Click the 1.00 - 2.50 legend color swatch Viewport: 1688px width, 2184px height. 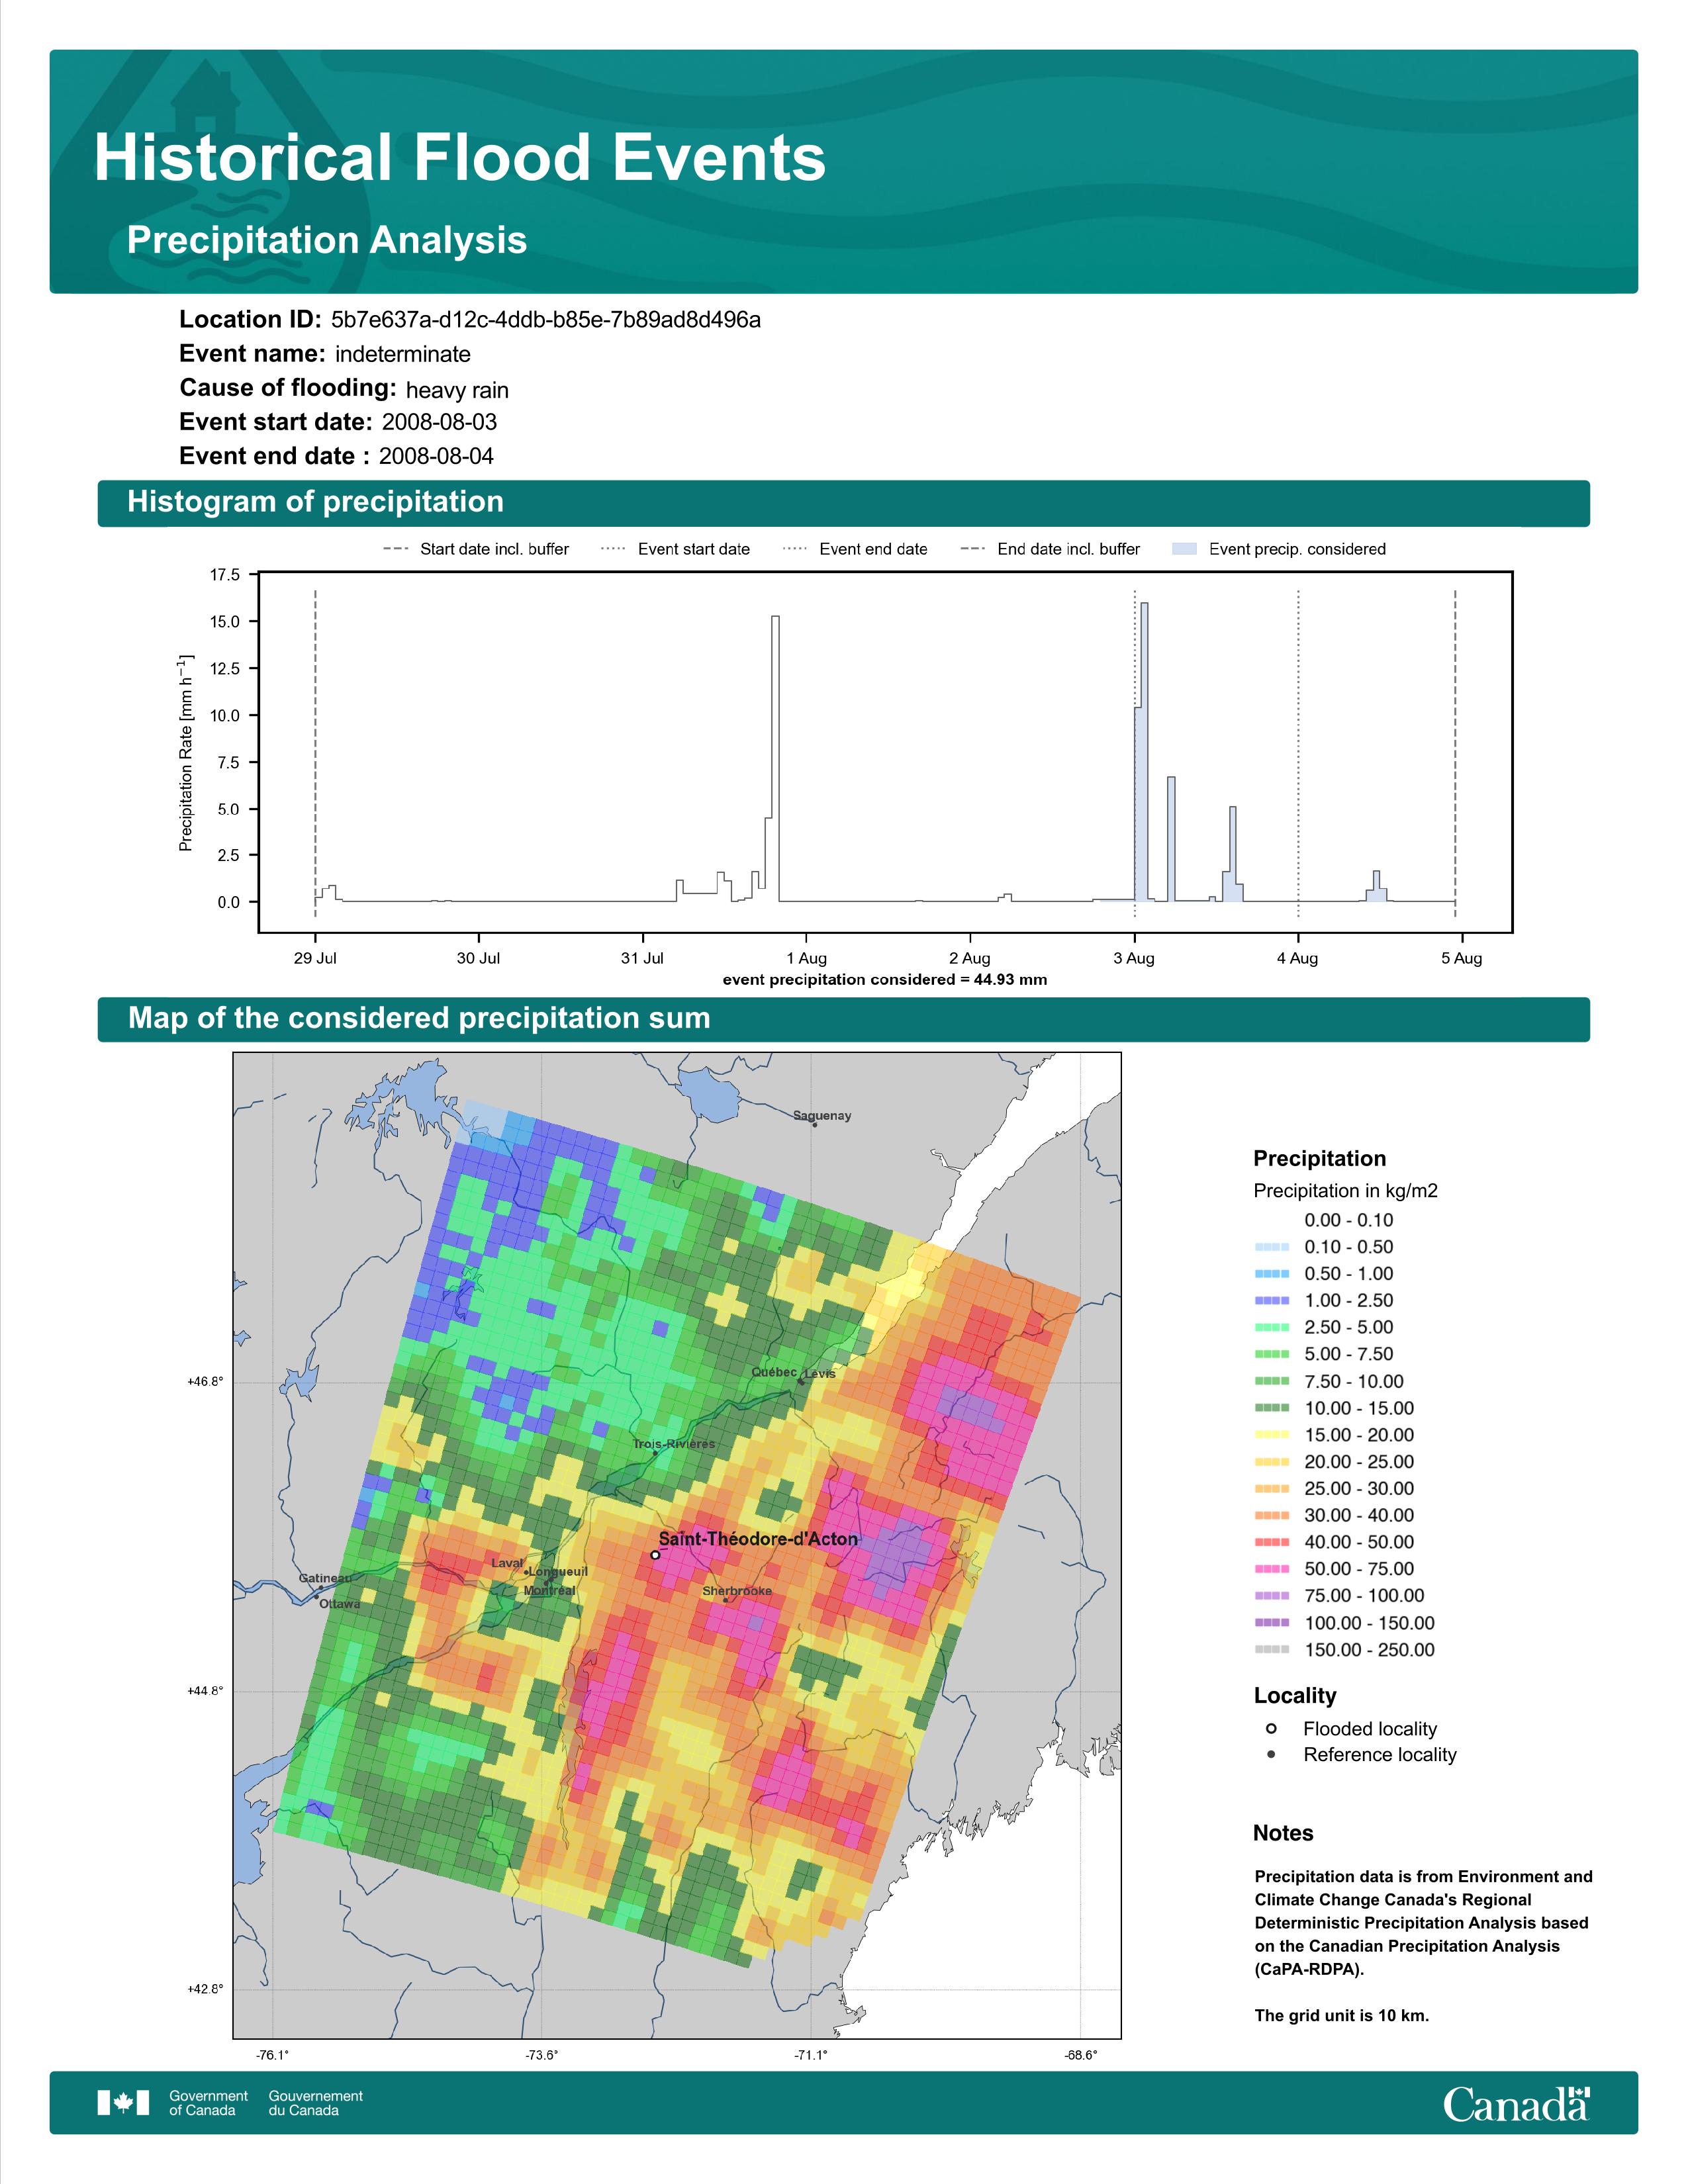(1272, 1301)
